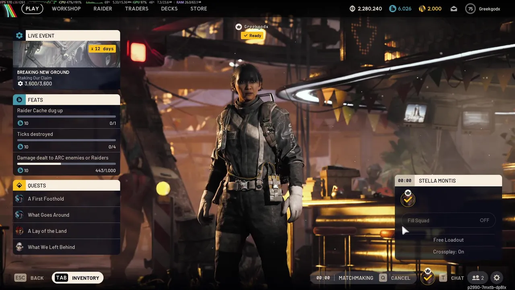The image size is (515, 290).
Task: Switch to the WORKSHOP tab
Action: click(x=66, y=8)
